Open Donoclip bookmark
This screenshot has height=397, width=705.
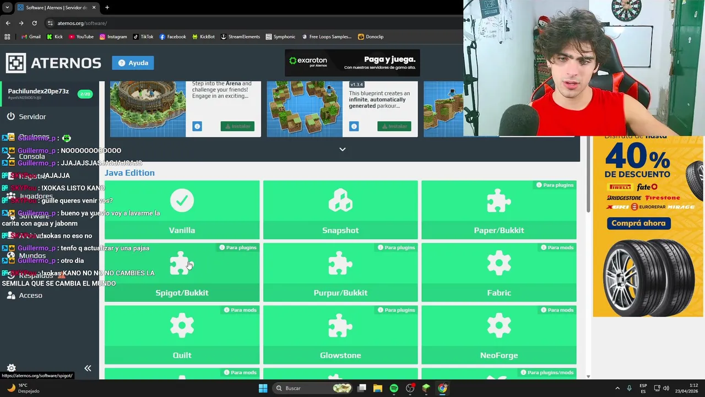pos(371,37)
